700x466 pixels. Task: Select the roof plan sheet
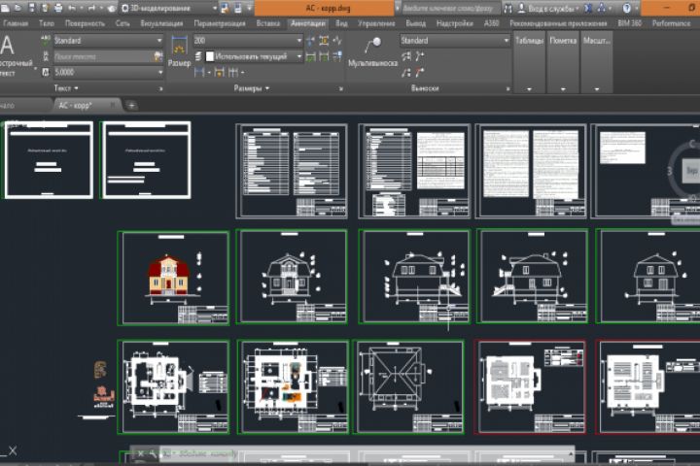click(x=409, y=387)
